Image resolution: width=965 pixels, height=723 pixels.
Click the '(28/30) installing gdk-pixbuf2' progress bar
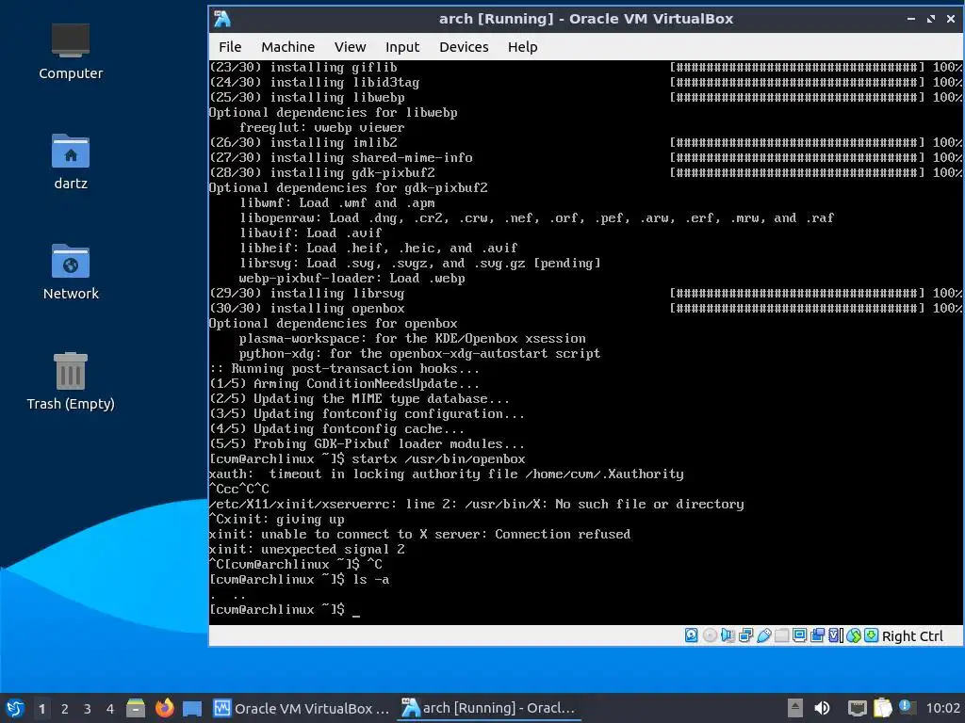[x=797, y=172]
